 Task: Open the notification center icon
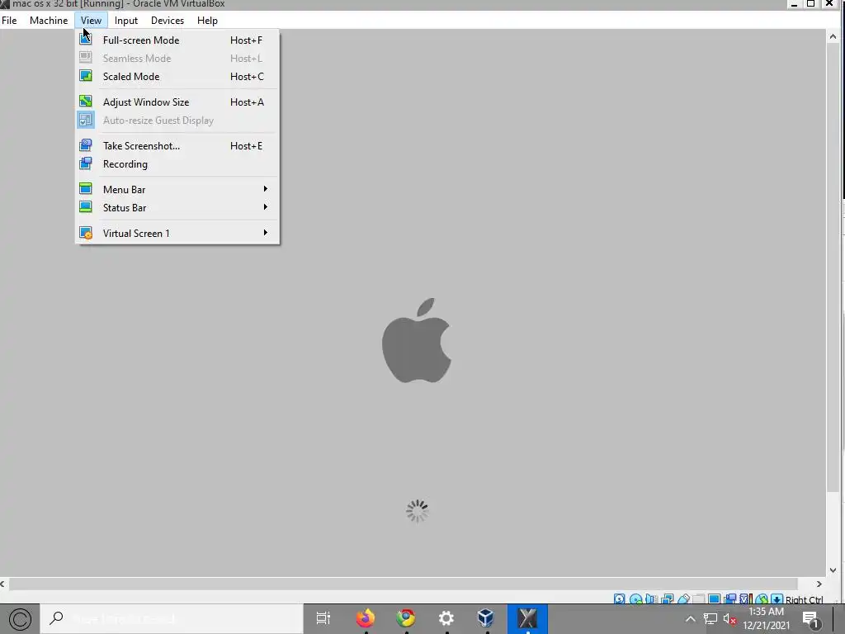pyautogui.click(x=811, y=619)
